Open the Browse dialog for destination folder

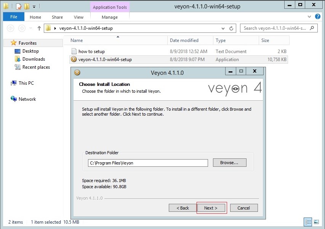coord(229,163)
